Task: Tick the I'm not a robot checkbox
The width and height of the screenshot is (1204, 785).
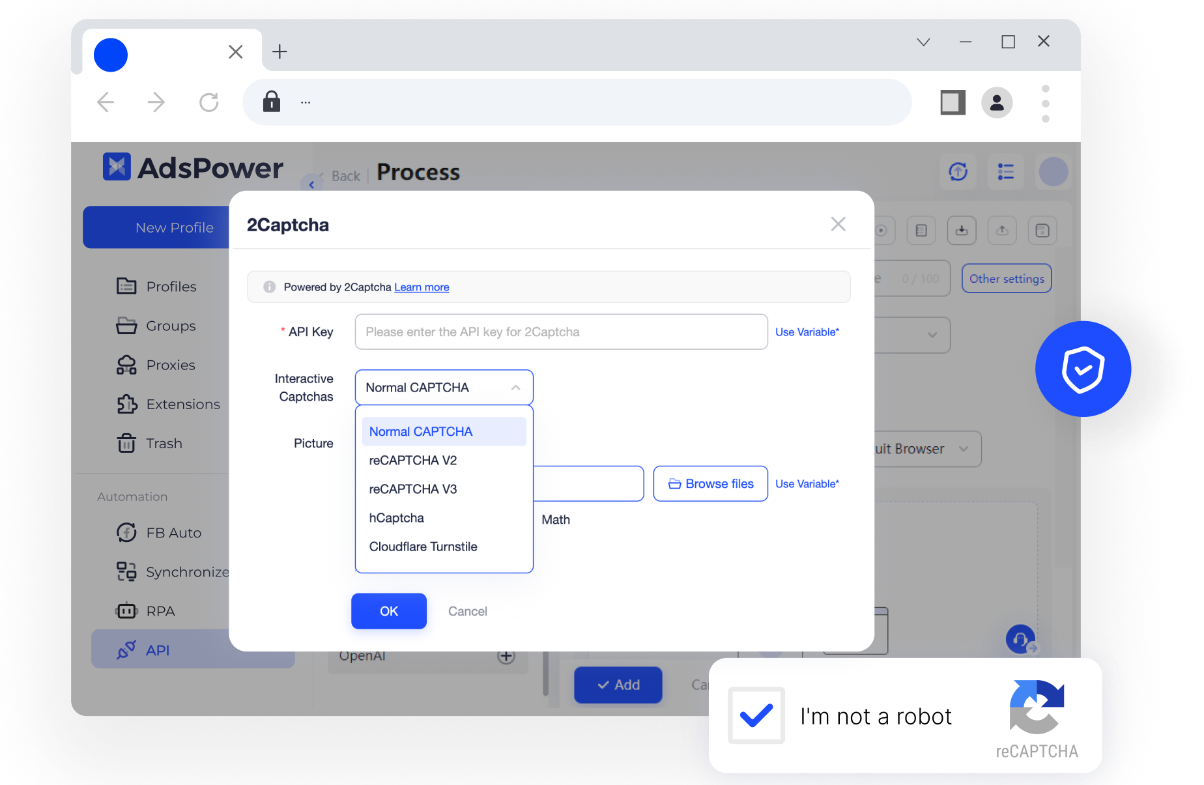Action: click(756, 715)
